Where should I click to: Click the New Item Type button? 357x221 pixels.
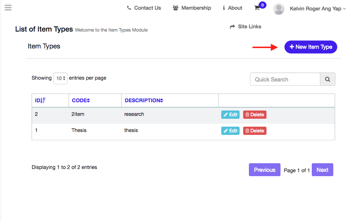point(311,47)
